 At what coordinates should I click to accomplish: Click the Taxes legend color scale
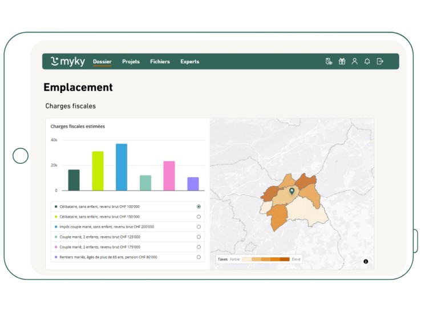[266, 259]
